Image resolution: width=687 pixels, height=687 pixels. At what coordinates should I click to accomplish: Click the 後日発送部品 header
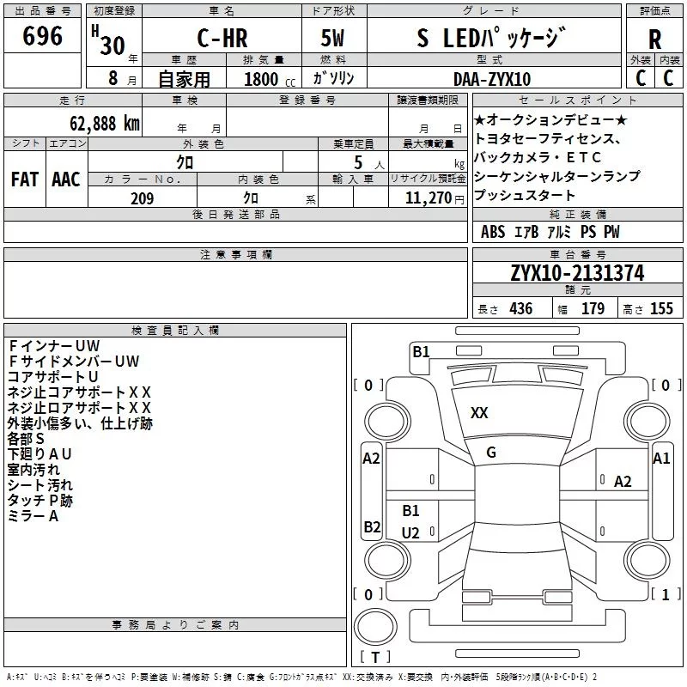click(235, 214)
